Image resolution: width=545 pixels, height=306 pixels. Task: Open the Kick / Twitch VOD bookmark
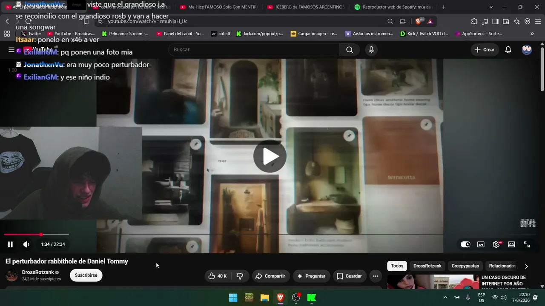[424, 34]
